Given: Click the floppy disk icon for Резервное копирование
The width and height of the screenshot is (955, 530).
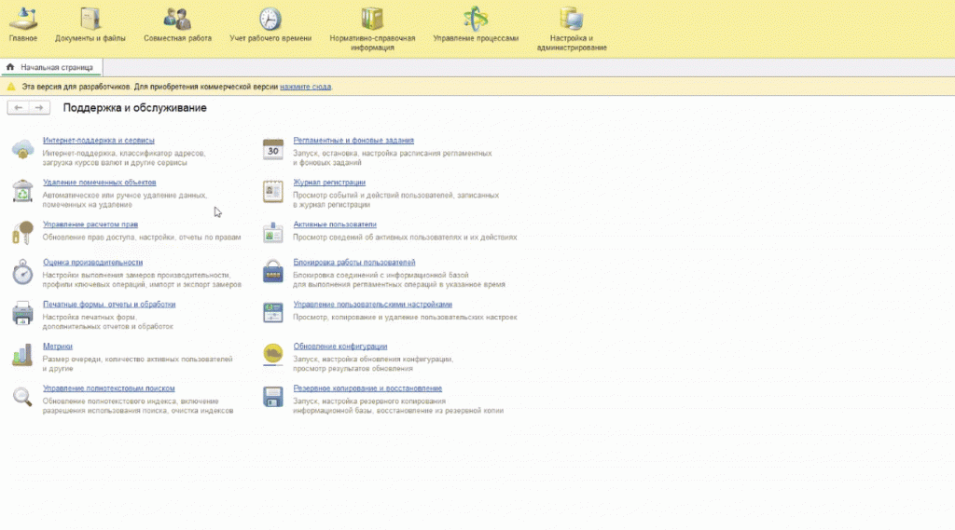Looking at the screenshot, I should click(x=273, y=397).
